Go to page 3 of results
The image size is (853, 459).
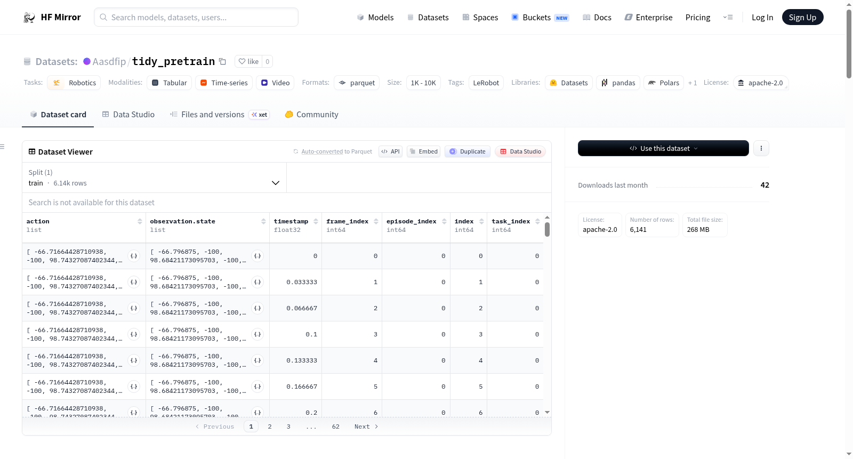pos(288,426)
